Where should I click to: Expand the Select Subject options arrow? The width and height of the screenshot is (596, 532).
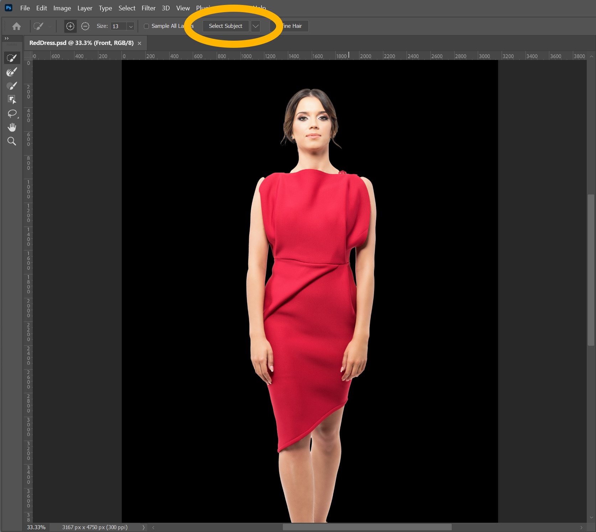coord(255,26)
